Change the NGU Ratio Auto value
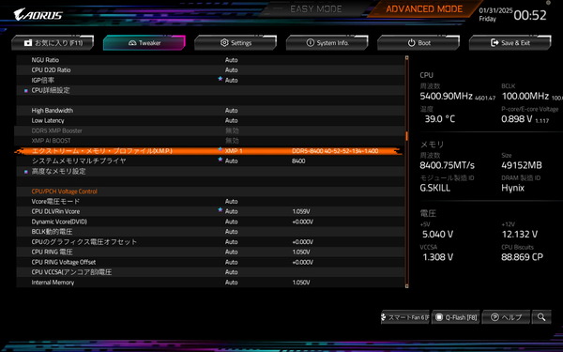Image resolution: width=563 pixels, height=352 pixels. click(231, 60)
